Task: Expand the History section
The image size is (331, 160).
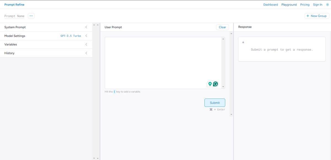Action: pyautogui.click(x=86, y=53)
